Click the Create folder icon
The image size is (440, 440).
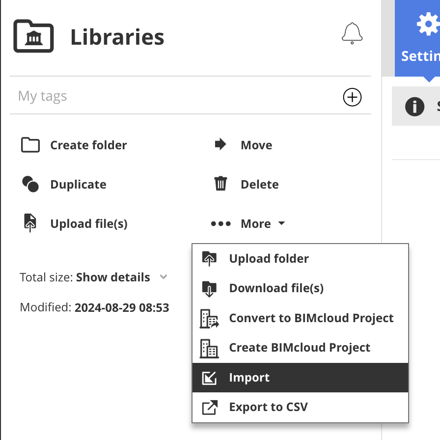pyautogui.click(x=30, y=145)
